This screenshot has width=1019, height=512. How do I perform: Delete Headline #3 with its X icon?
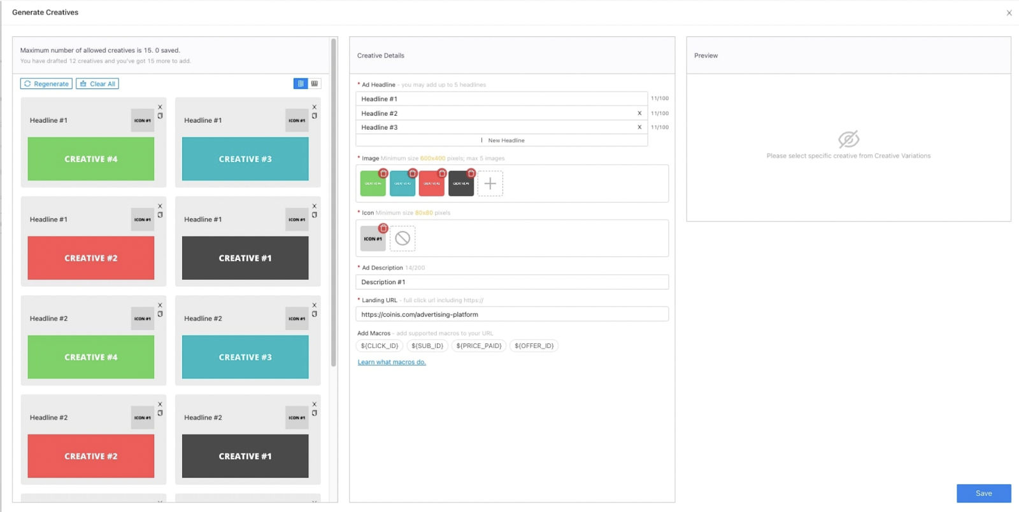(x=639, y=127)
